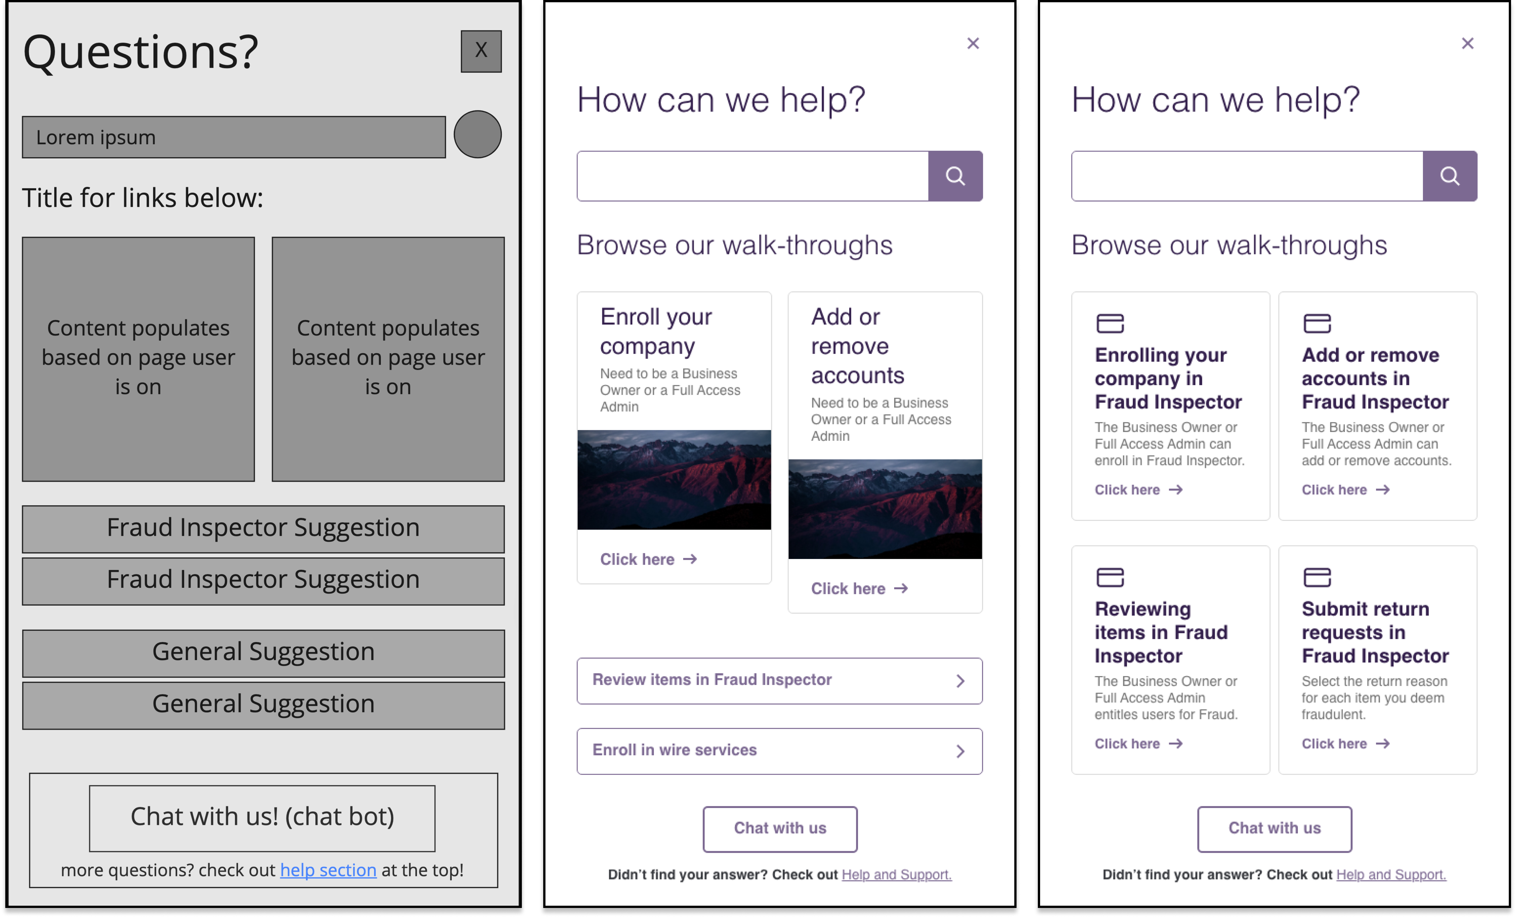Open mountain image on Enroll your company card
Screen dimensions: 1515x917
click(x=674, y=480)
